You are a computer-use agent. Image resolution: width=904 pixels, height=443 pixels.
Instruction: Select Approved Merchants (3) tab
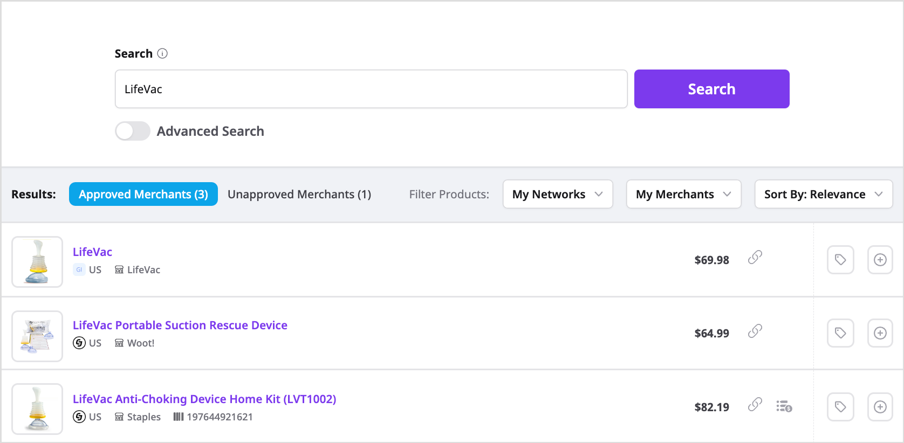click(143, 194)
